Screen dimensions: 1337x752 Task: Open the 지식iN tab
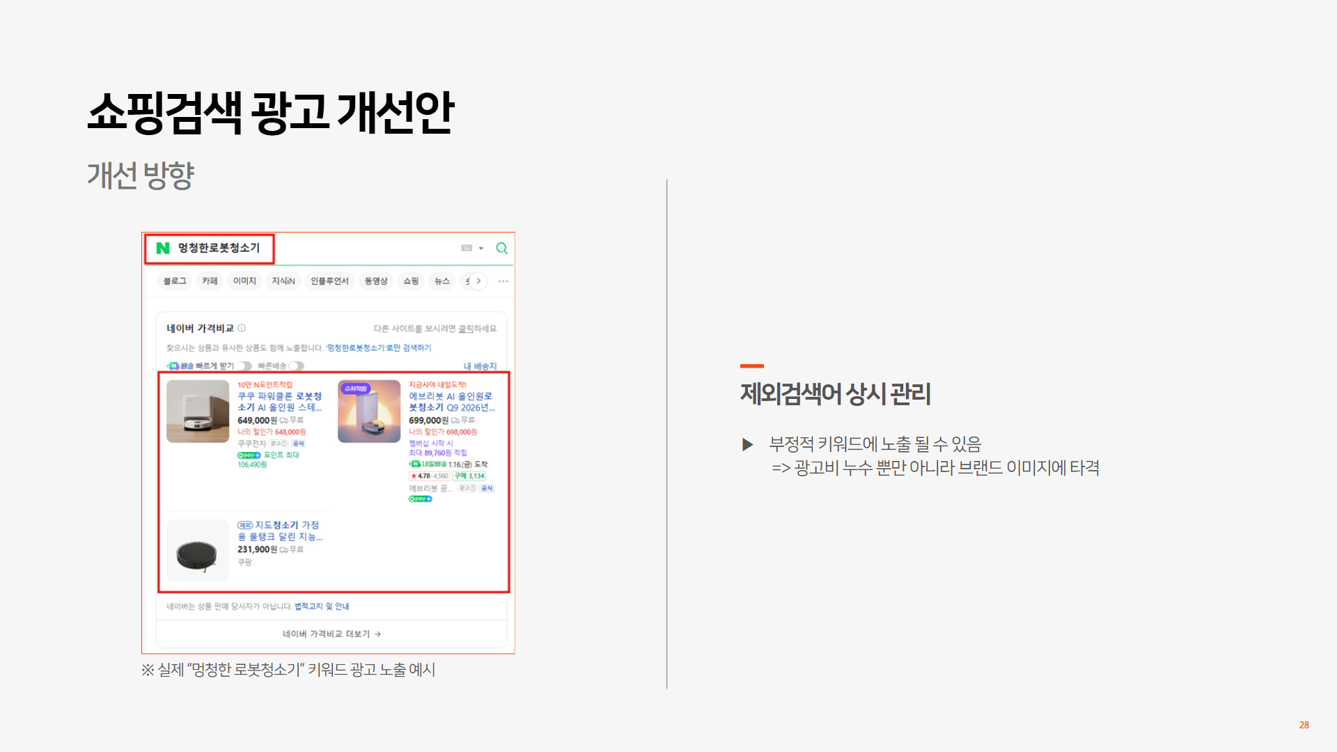283,281
